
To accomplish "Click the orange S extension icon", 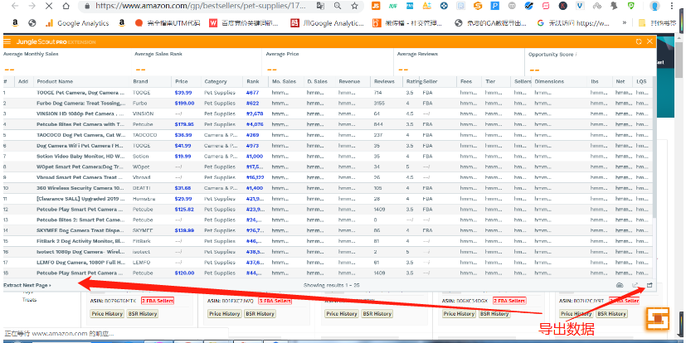I will click(478, 6).
